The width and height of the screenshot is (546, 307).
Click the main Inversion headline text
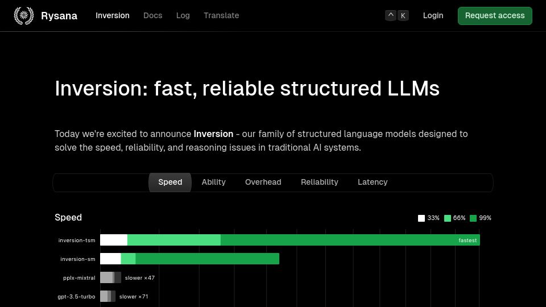pos(247,89)
